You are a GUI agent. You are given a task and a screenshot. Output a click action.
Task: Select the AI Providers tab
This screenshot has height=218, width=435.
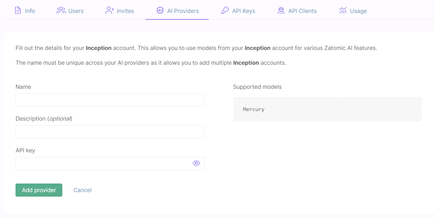point(177,11)
